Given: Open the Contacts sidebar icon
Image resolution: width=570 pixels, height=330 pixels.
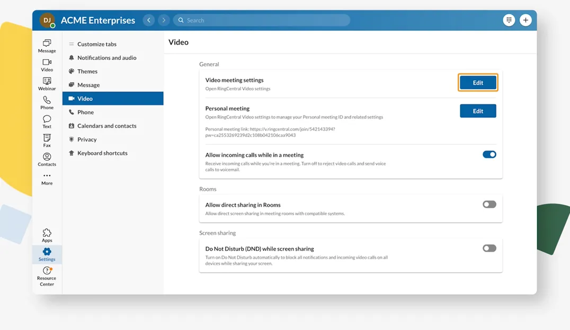Looking at the screenshot, I should (47, 159).
